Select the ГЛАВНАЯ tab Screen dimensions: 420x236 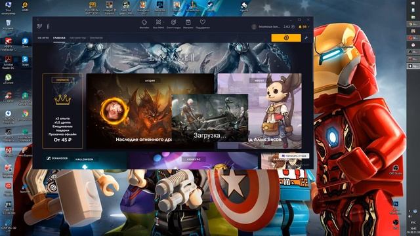59,38
